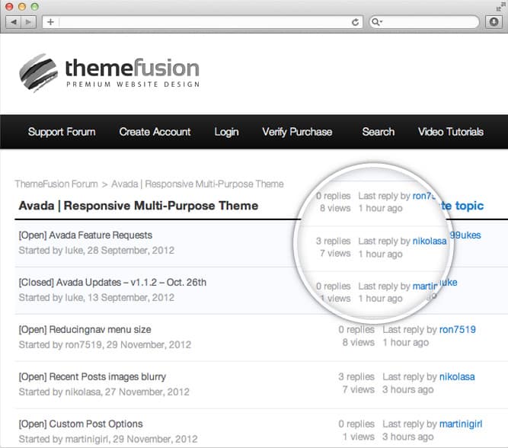The width and height of the screenshot is (508, 448).
Task: Open the Avada Updates v1.1.2 topic
Action: (113, 283)
